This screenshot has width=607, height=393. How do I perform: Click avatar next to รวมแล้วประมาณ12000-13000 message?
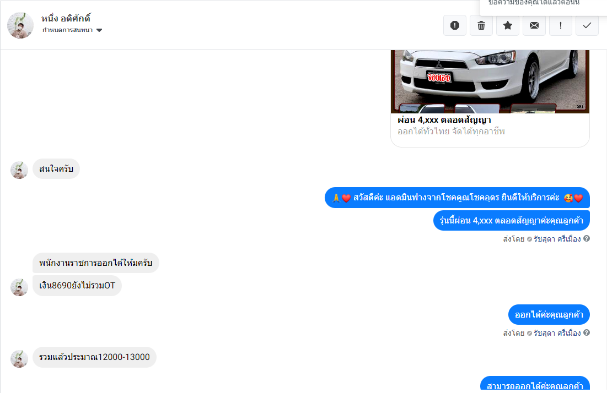click(x=19, y=359)
